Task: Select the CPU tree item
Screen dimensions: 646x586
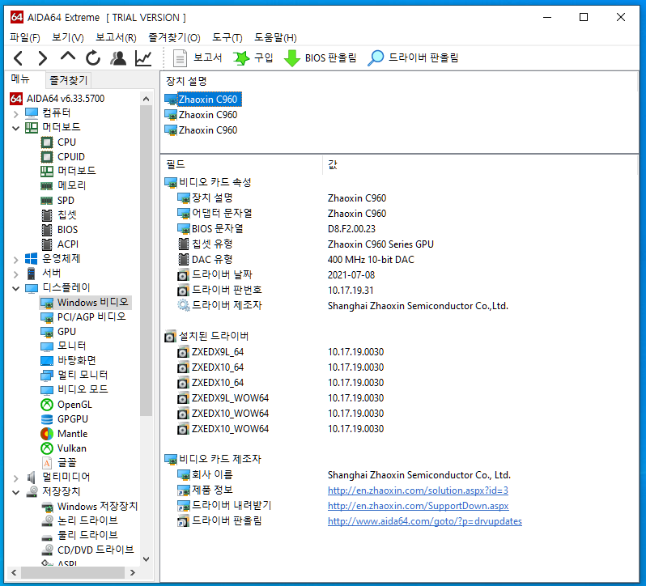Action: (x=58, y=142)
